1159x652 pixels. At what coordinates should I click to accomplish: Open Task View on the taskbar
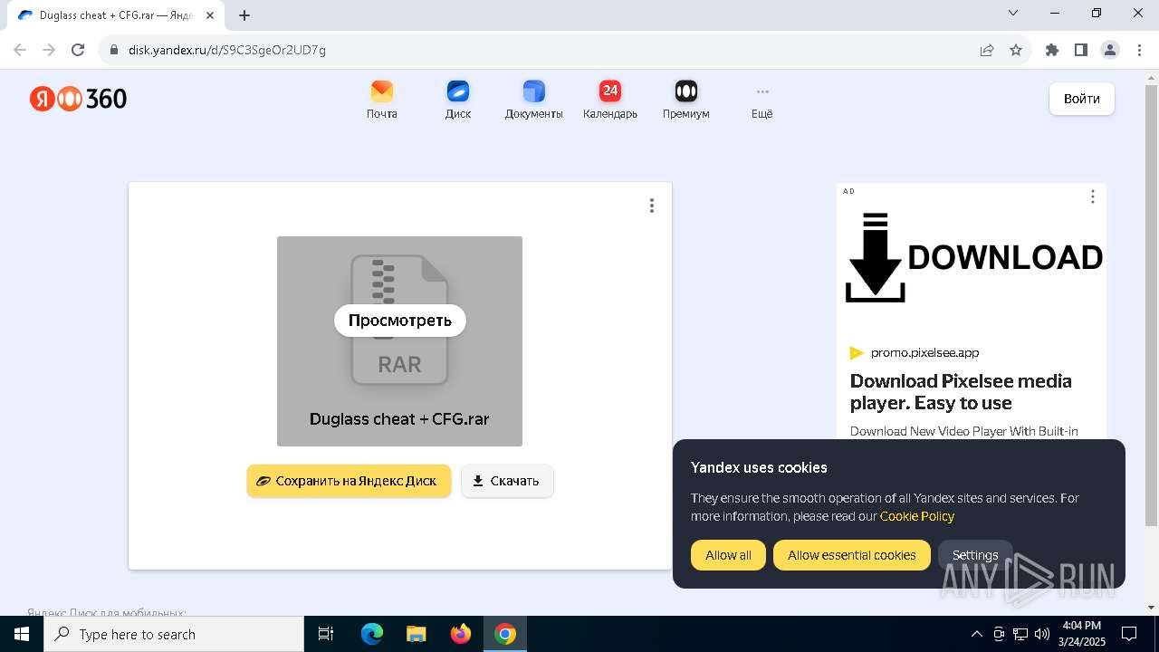coord(326,634)
